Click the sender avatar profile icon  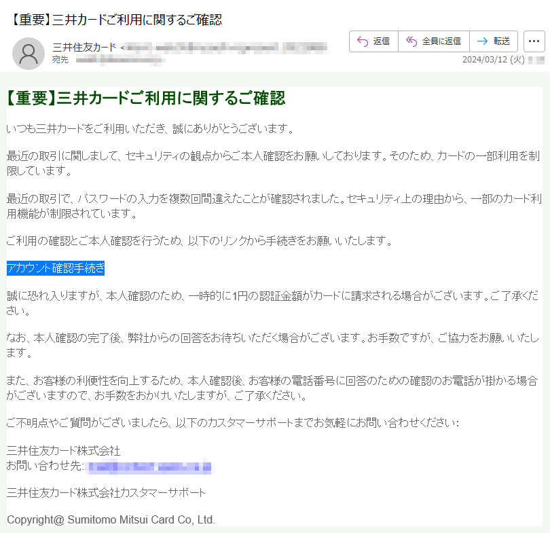pyautogui.click(x=29, y=54)
